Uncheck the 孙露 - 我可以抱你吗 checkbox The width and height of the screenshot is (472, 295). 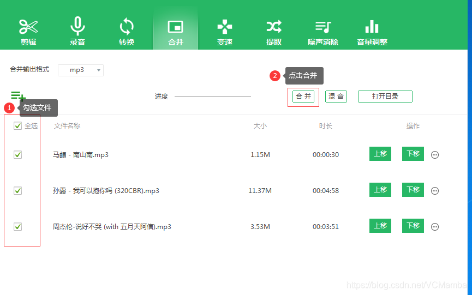[x=18, y=190]
